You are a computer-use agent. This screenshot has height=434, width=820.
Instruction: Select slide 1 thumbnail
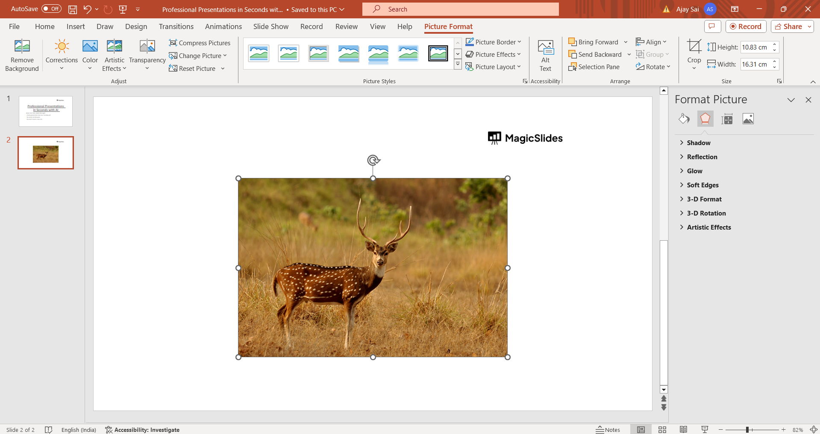click(x=46, y=111)
